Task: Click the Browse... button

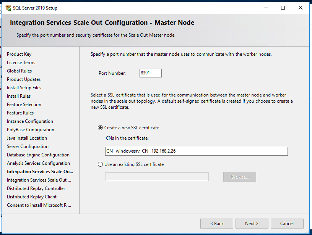Action: click(240, 177)
